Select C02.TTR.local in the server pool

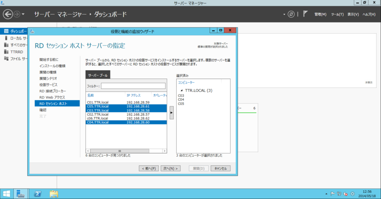pyautogui.click(x=126, y=114)
